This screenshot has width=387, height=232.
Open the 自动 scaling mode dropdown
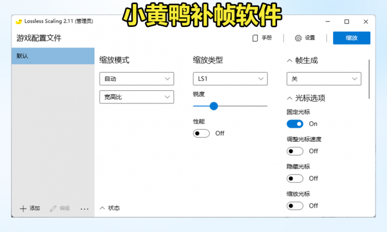pyautogui.click(x=136, y=79)
